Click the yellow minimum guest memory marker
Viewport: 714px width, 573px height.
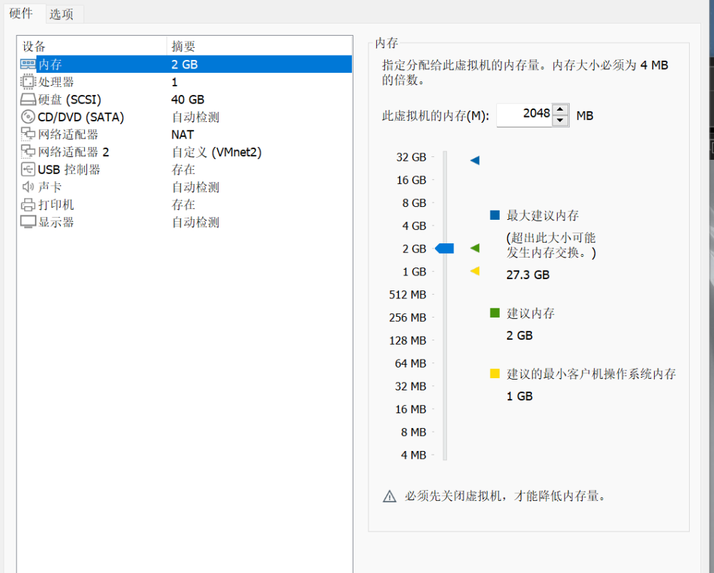click(475, 271)
